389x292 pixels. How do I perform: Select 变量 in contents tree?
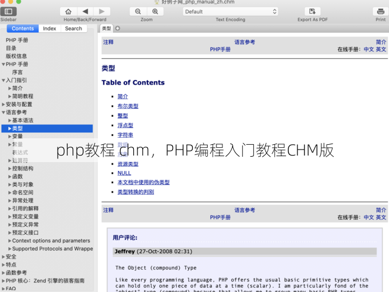pyautogui.click(x=17, y=136)
